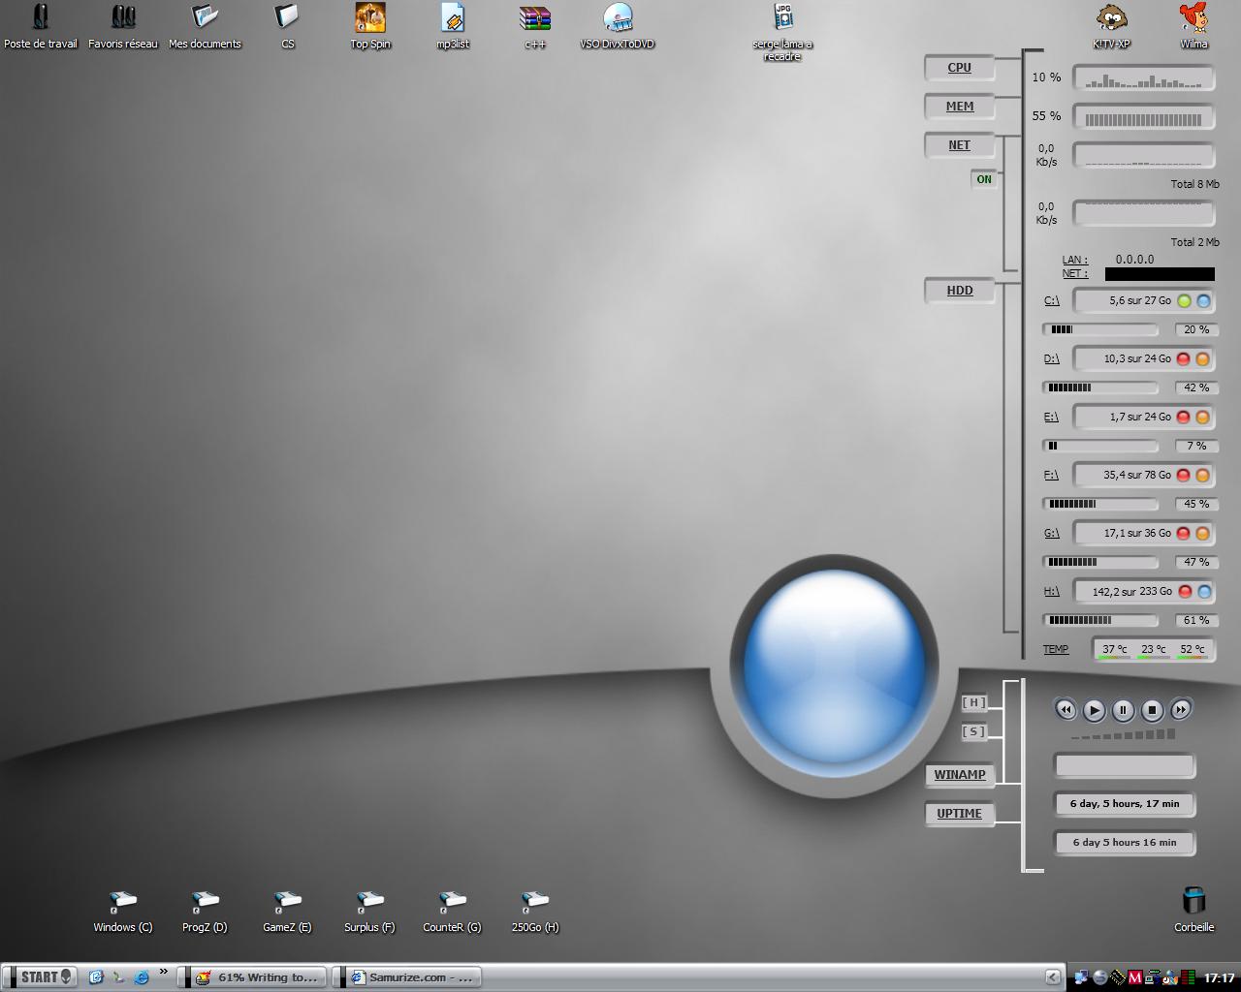Click the TEMP label link
1241x992 pixels.
click(1056, 650)
